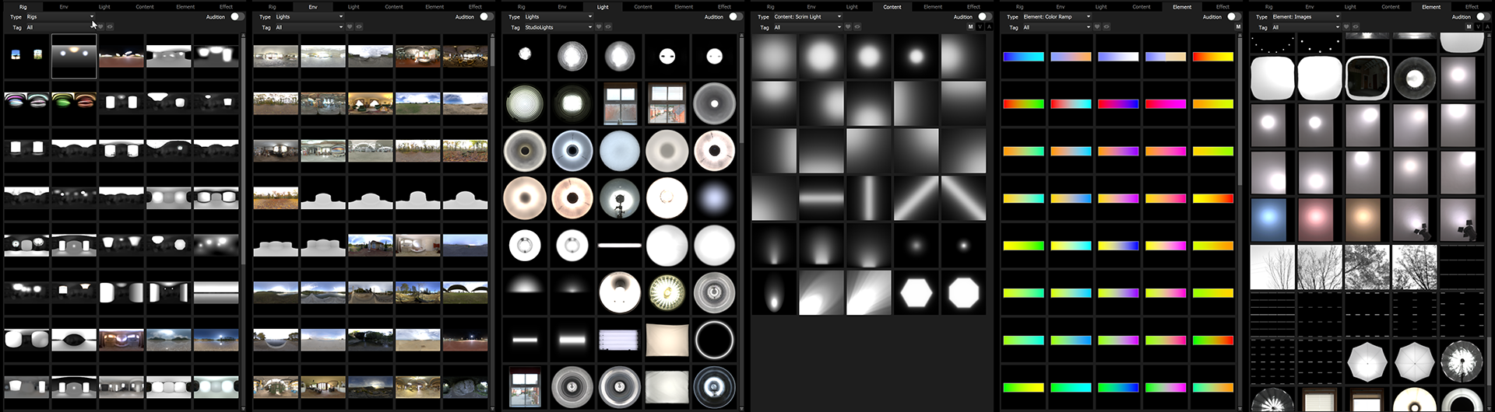Click the heart icon beside the StudioLights tag

[599, 27]
